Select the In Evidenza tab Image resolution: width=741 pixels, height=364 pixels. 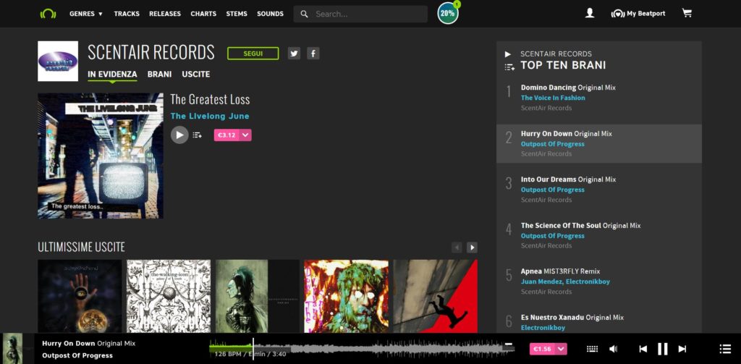click(112, 75)
